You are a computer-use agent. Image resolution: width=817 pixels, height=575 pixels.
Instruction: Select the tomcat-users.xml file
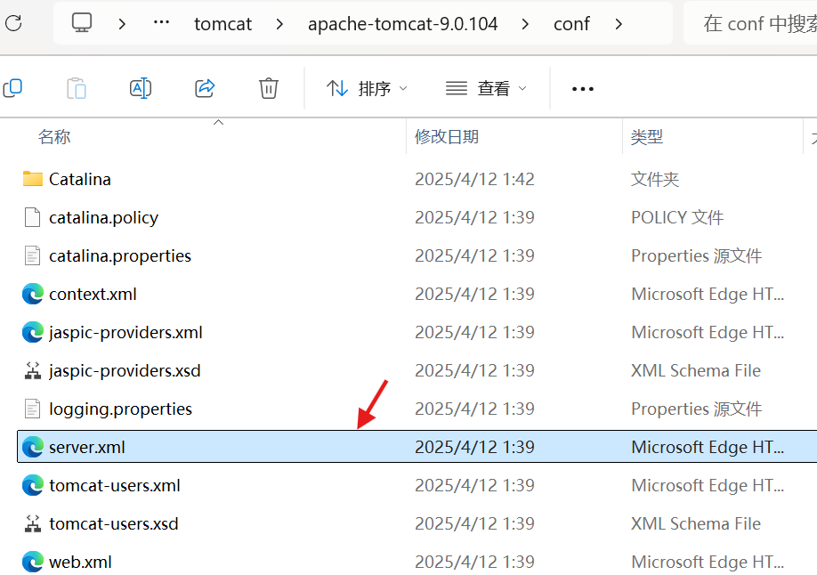[x=115, y=486]
